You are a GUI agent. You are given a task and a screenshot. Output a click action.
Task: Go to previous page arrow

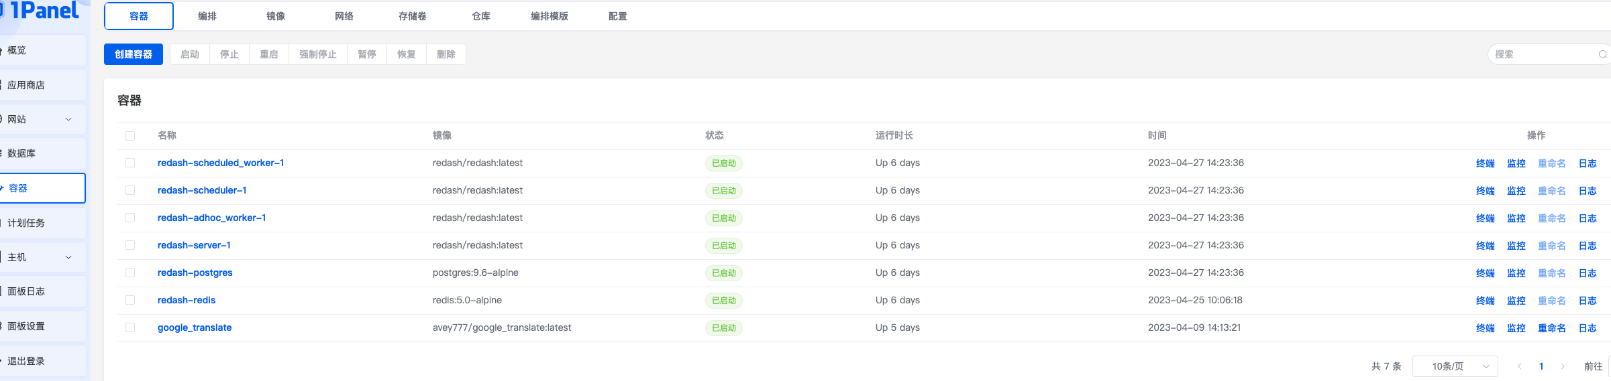(1520, 366)
